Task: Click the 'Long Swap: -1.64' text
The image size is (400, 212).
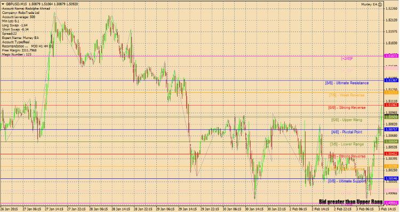Action: coord(15,25)
